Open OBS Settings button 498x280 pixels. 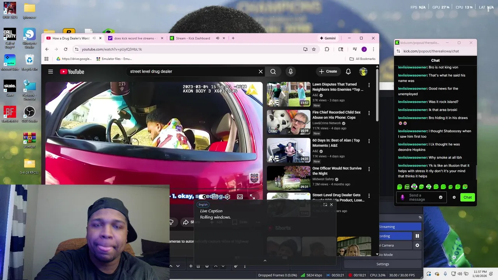[x=383, y=264]
